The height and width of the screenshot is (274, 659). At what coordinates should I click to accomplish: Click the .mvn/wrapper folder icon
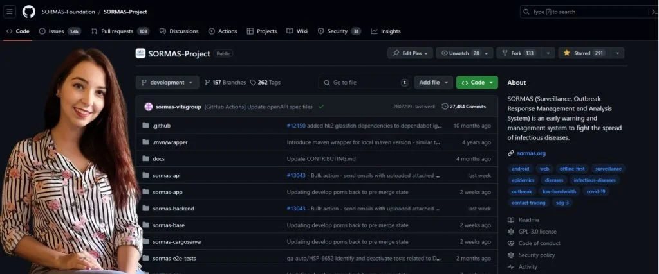146,142
